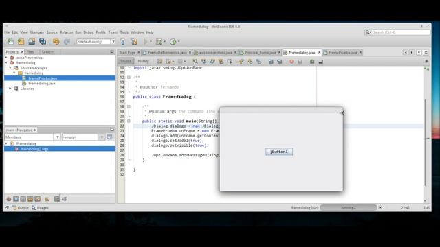Click the Shift Line Right editor icon
This screenshot has height=247, width=440.
pyautogui.click(x=280, y=61)
